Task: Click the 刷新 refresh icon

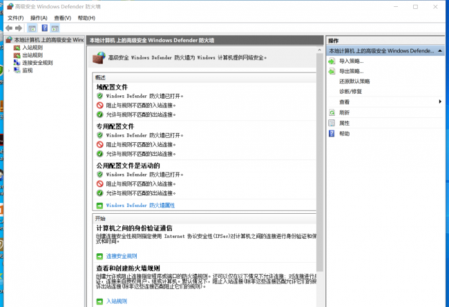Action: [x=332, y=112]
